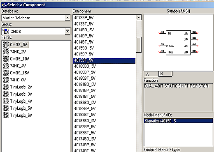Select the 74HC_2V family label
The image size is (214, 152).
click(18, 52)
